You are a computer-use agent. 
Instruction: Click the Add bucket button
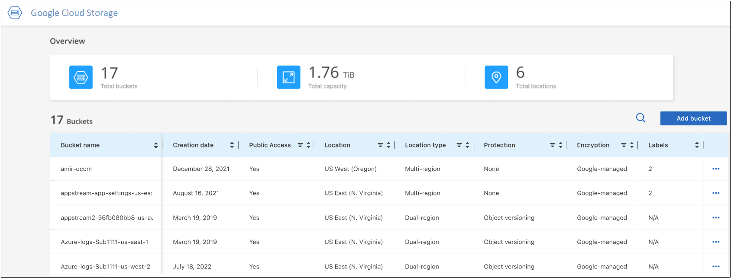pos(693,118)
